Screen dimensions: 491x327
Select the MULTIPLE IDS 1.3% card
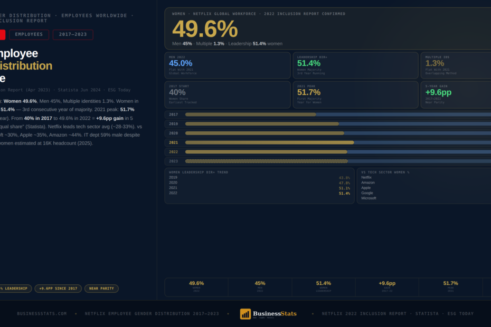(456, 65)
